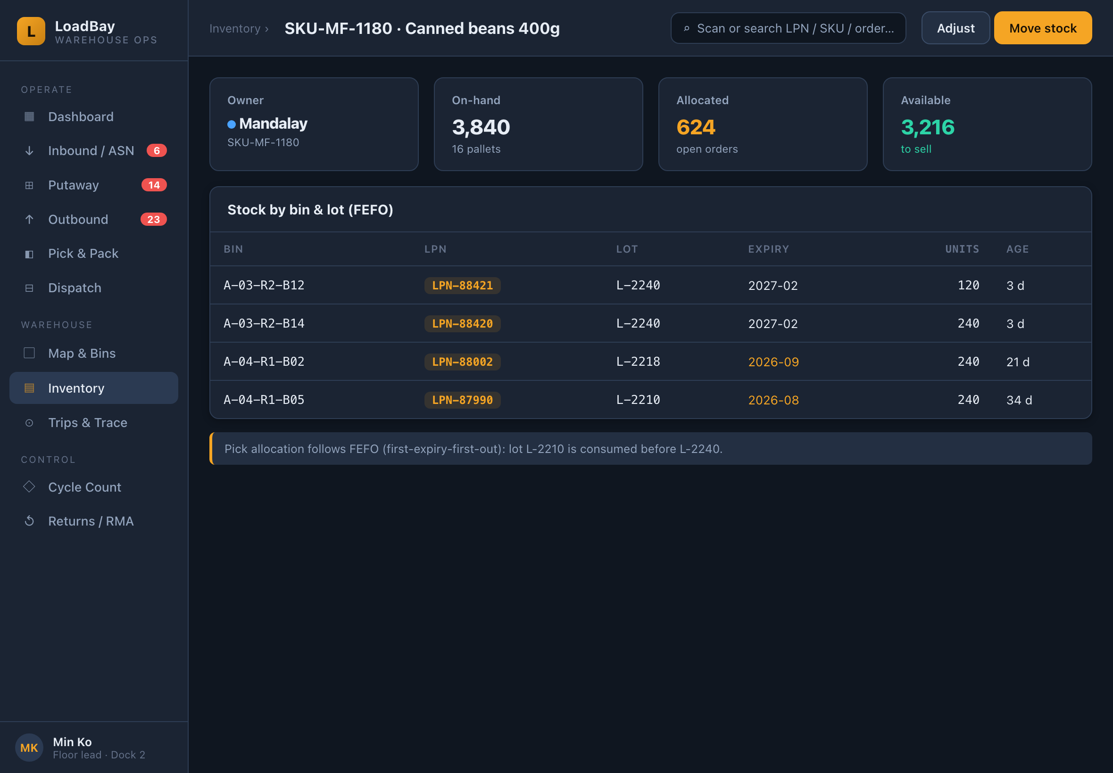This screenshot has height=773, width=1113.
Task: Open the LPN-88002 tag
Action: [x=462, y=362]
